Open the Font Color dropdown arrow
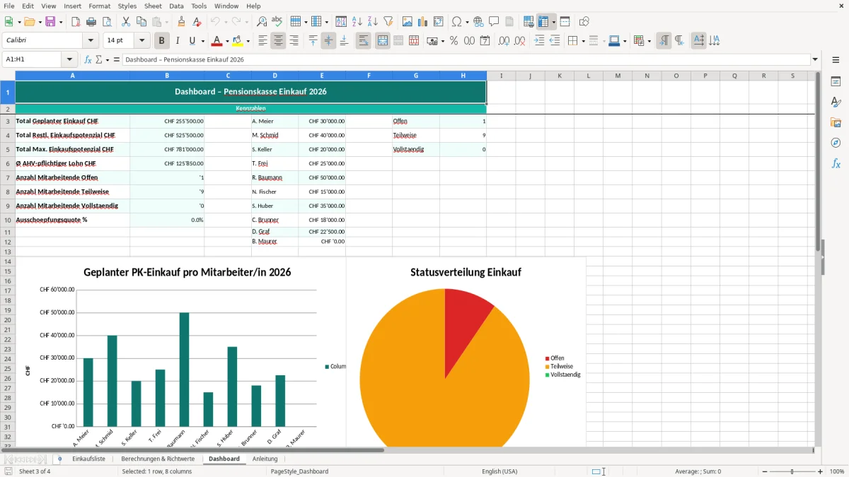 click(228, 41)
